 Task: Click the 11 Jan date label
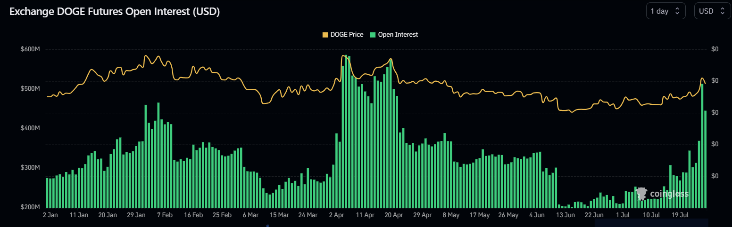pos(79,215)
